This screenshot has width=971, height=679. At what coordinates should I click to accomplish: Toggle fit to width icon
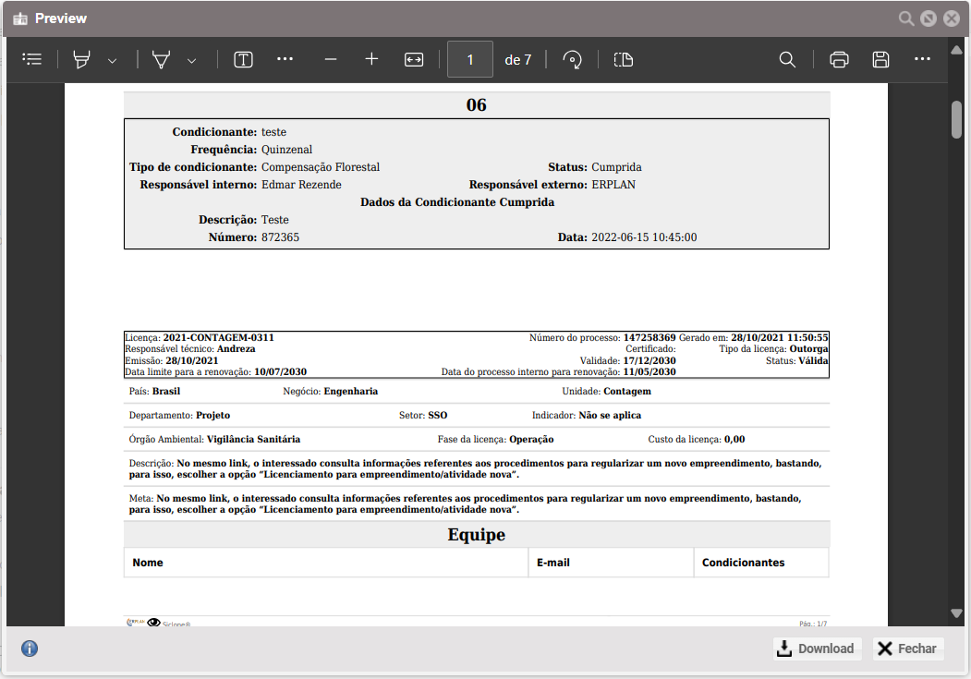click(414, 59)
